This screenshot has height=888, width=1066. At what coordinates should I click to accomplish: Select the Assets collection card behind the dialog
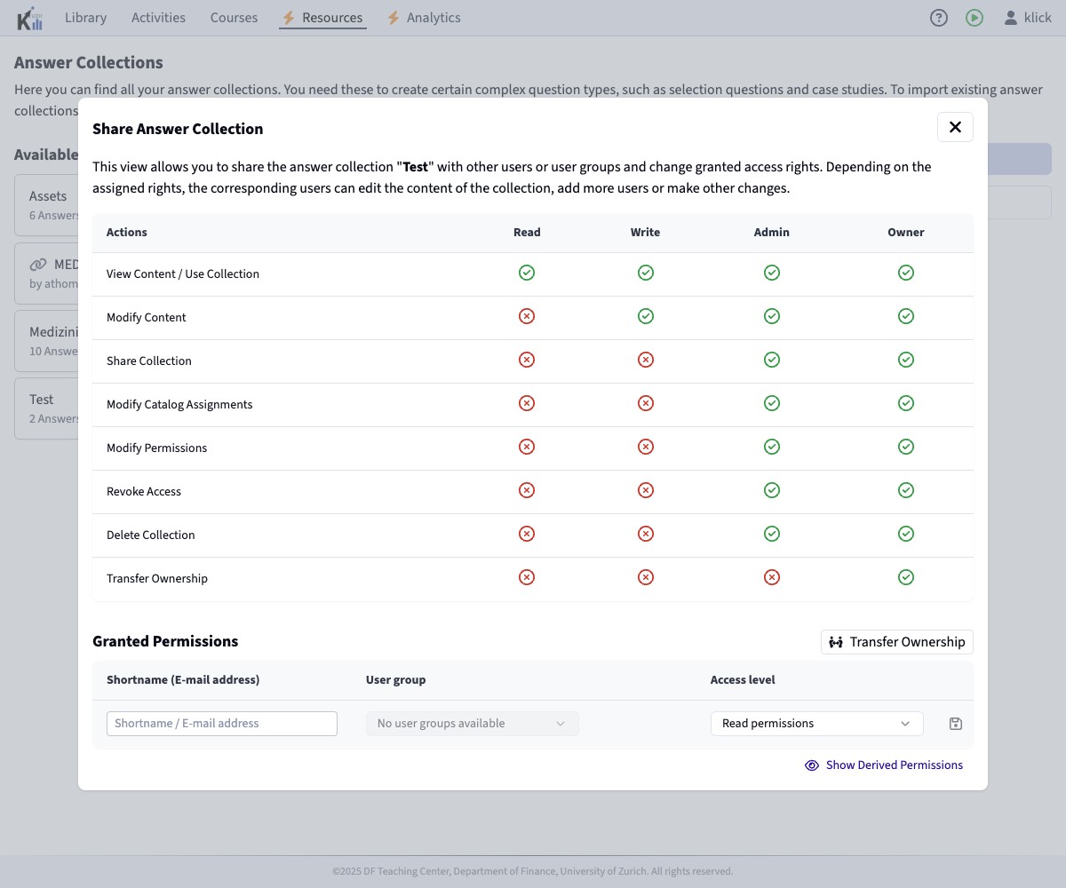click(x=47, y=204)
